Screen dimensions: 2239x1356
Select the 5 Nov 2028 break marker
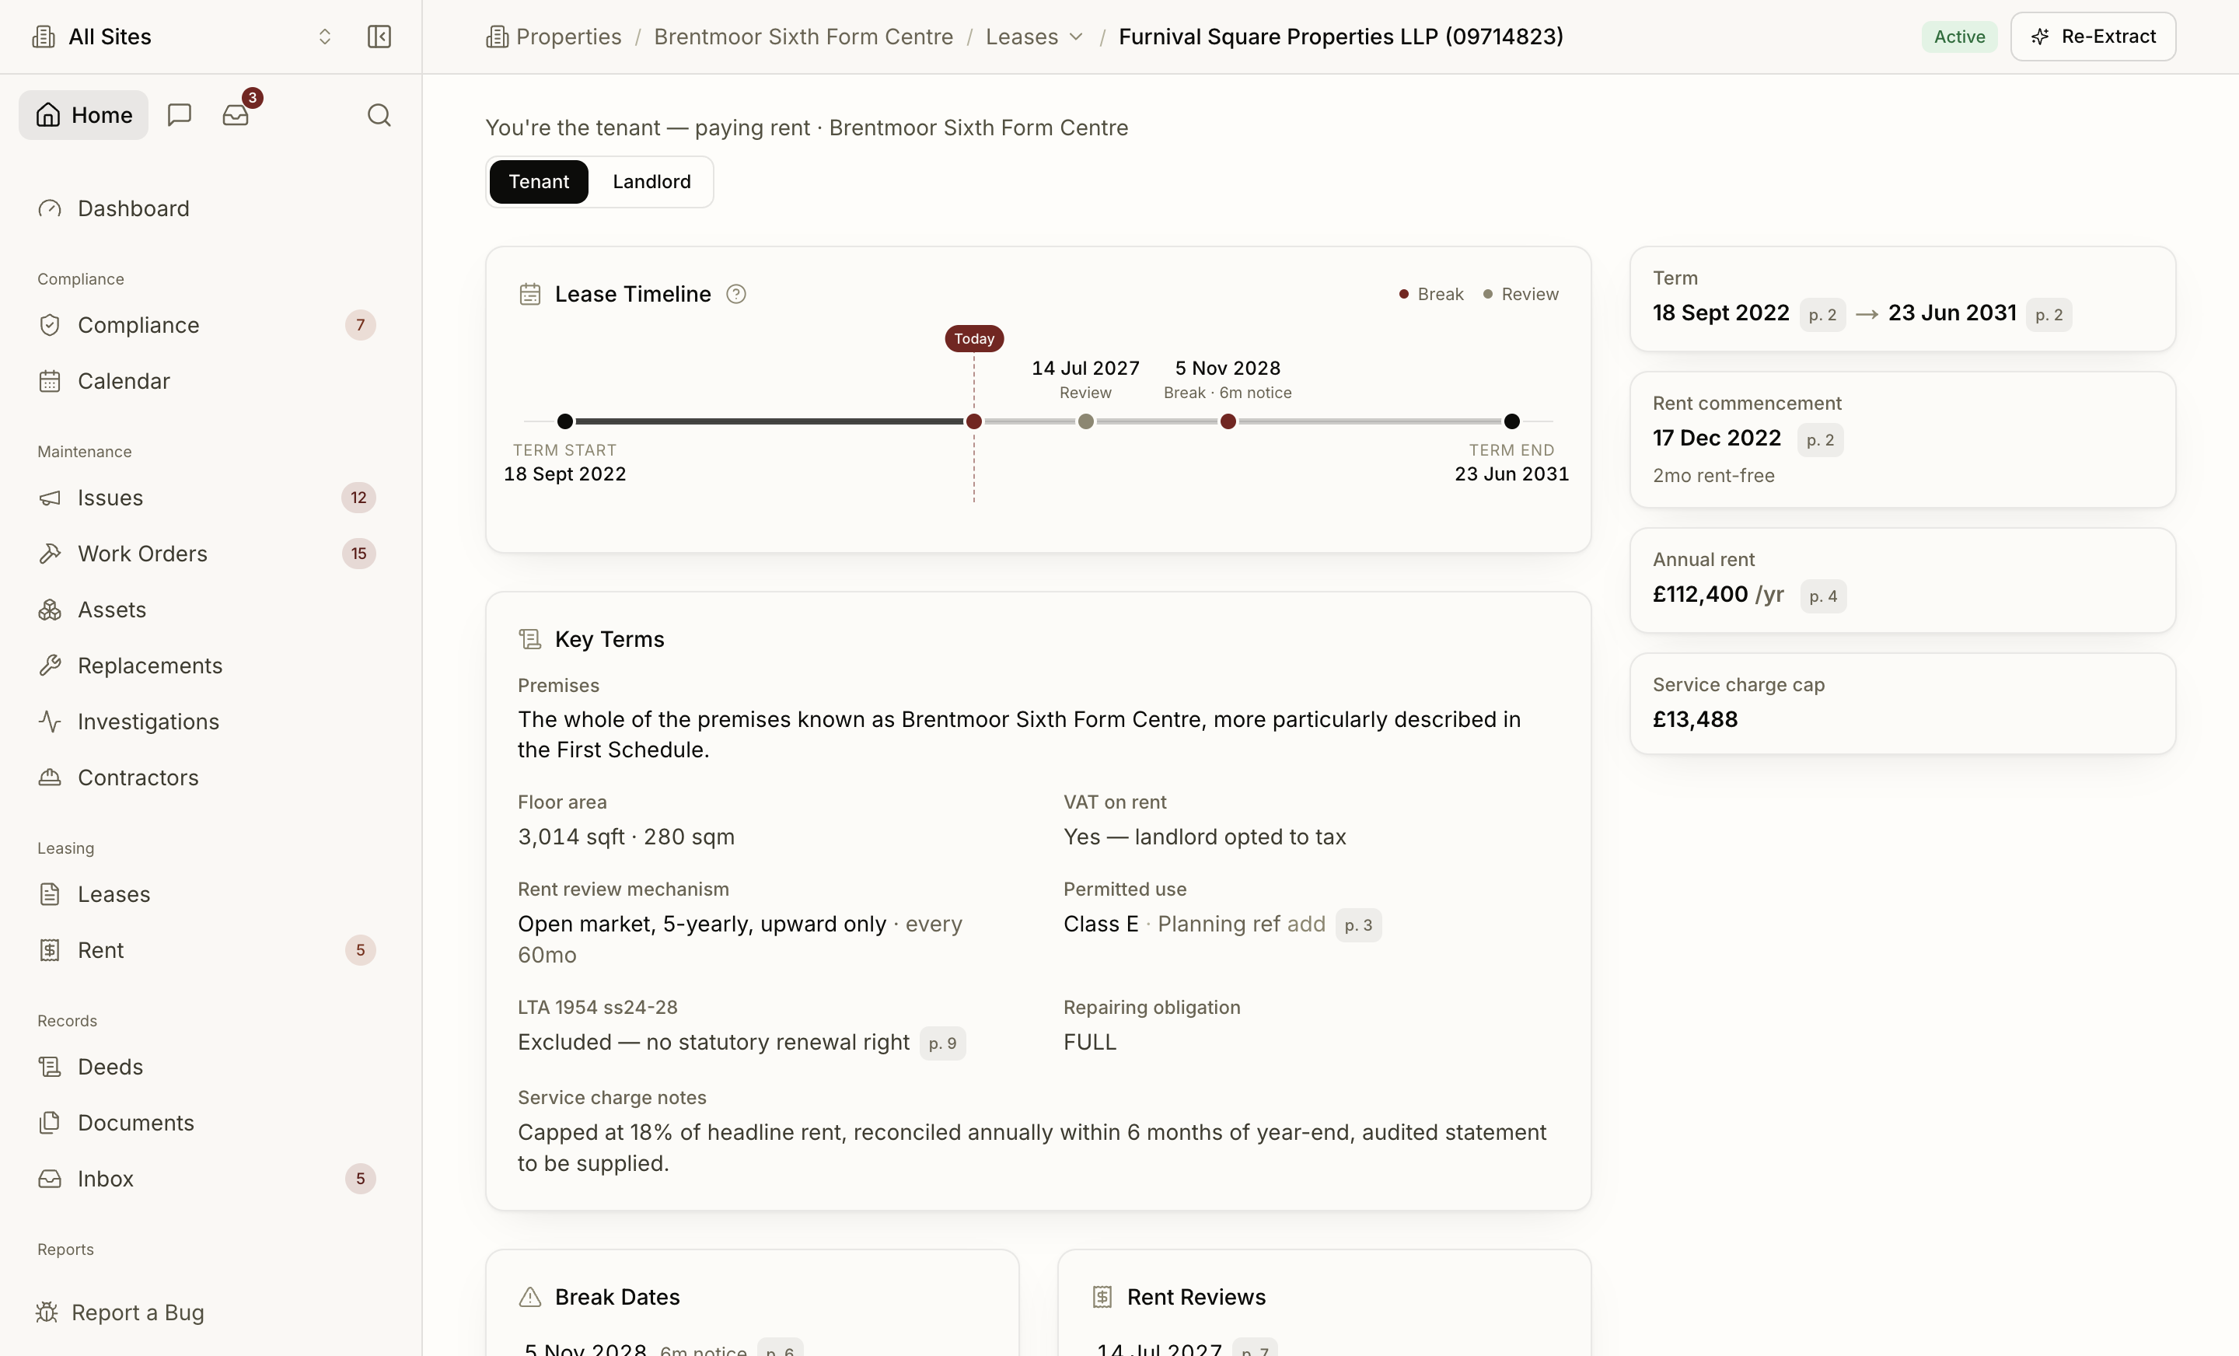[x=1228, y=421]
